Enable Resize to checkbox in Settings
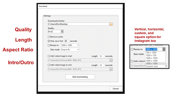Viewport: 172px width, 96px height. coord(49,45)
